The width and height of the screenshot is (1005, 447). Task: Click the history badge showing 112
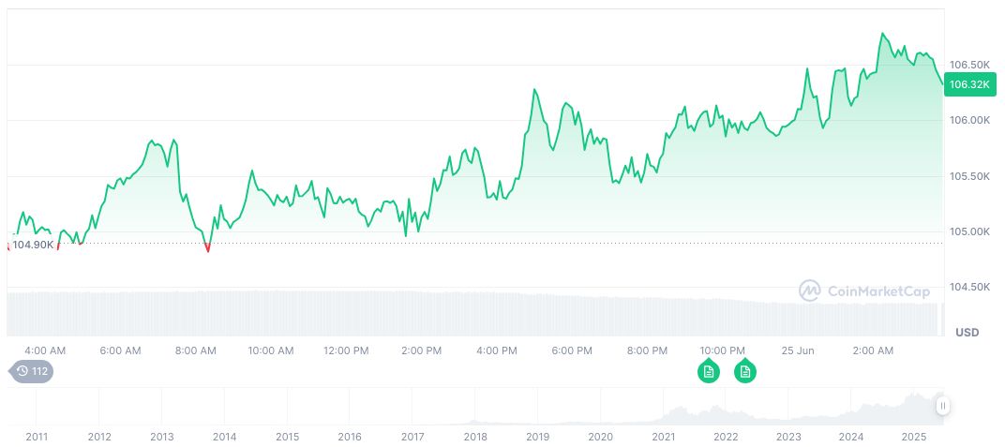point(32,371)
